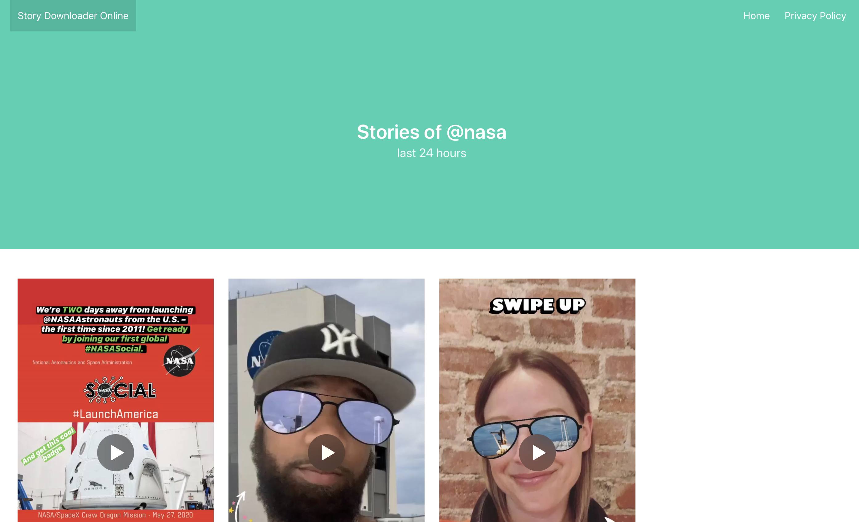Open the Privacy Policy link
Screen dimensions: 859x522
click(815, 16)
